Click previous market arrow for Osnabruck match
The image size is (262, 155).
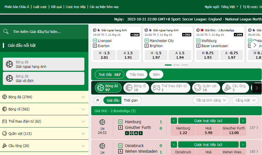174,144
